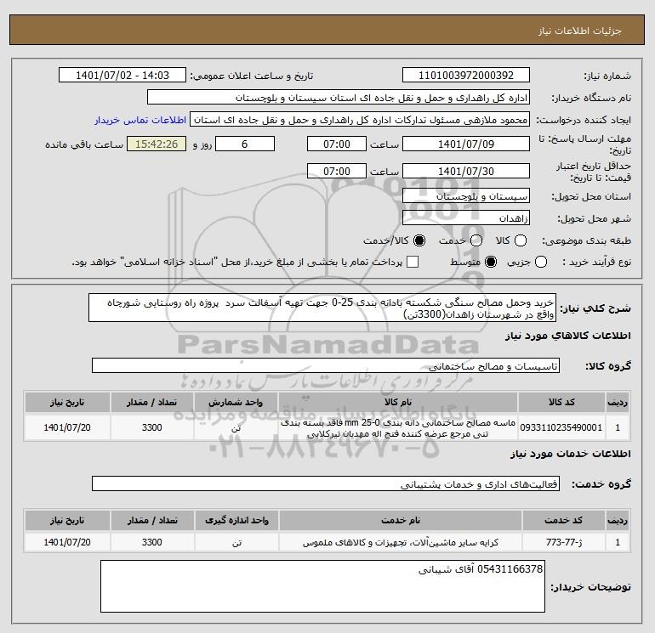Click the price validity time 07:00 field

click(337, 171)
